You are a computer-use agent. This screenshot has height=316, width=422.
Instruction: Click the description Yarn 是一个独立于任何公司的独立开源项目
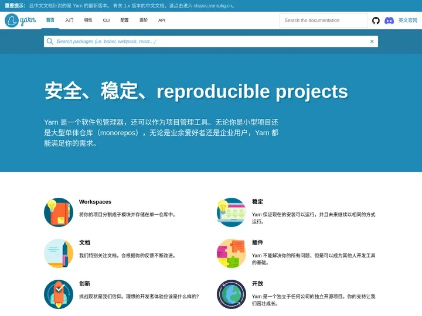(314, 300)
